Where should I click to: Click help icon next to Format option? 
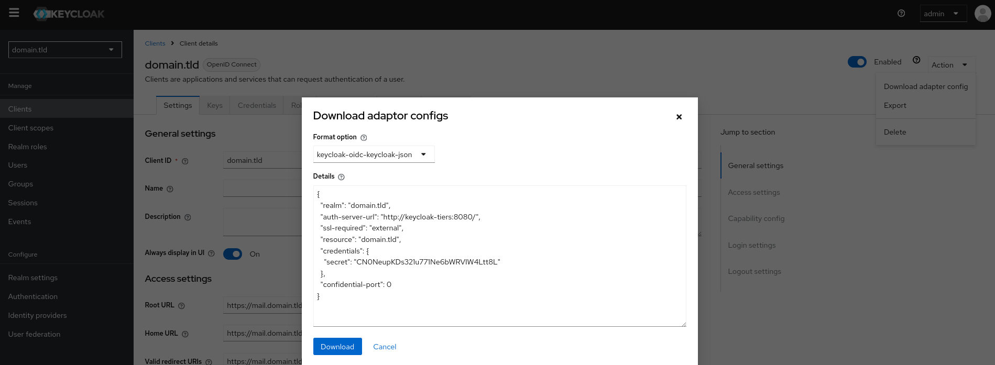(364, 138)
